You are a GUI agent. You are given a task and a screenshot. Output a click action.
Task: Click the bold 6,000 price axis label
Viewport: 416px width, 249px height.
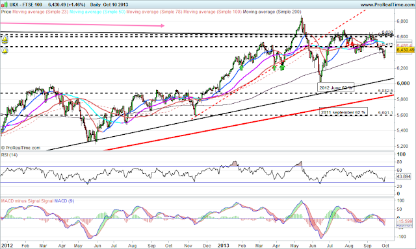pyautogui.click(x=403, y=84)
